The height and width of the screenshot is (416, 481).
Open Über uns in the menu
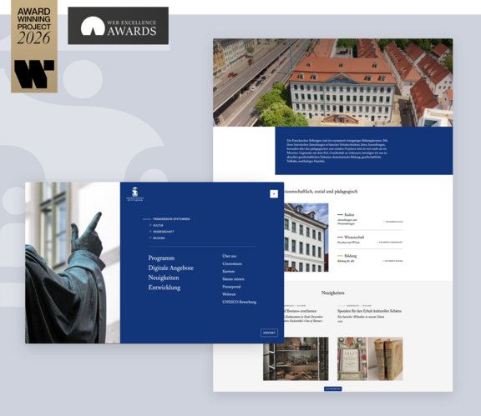[x=229, y=256]
